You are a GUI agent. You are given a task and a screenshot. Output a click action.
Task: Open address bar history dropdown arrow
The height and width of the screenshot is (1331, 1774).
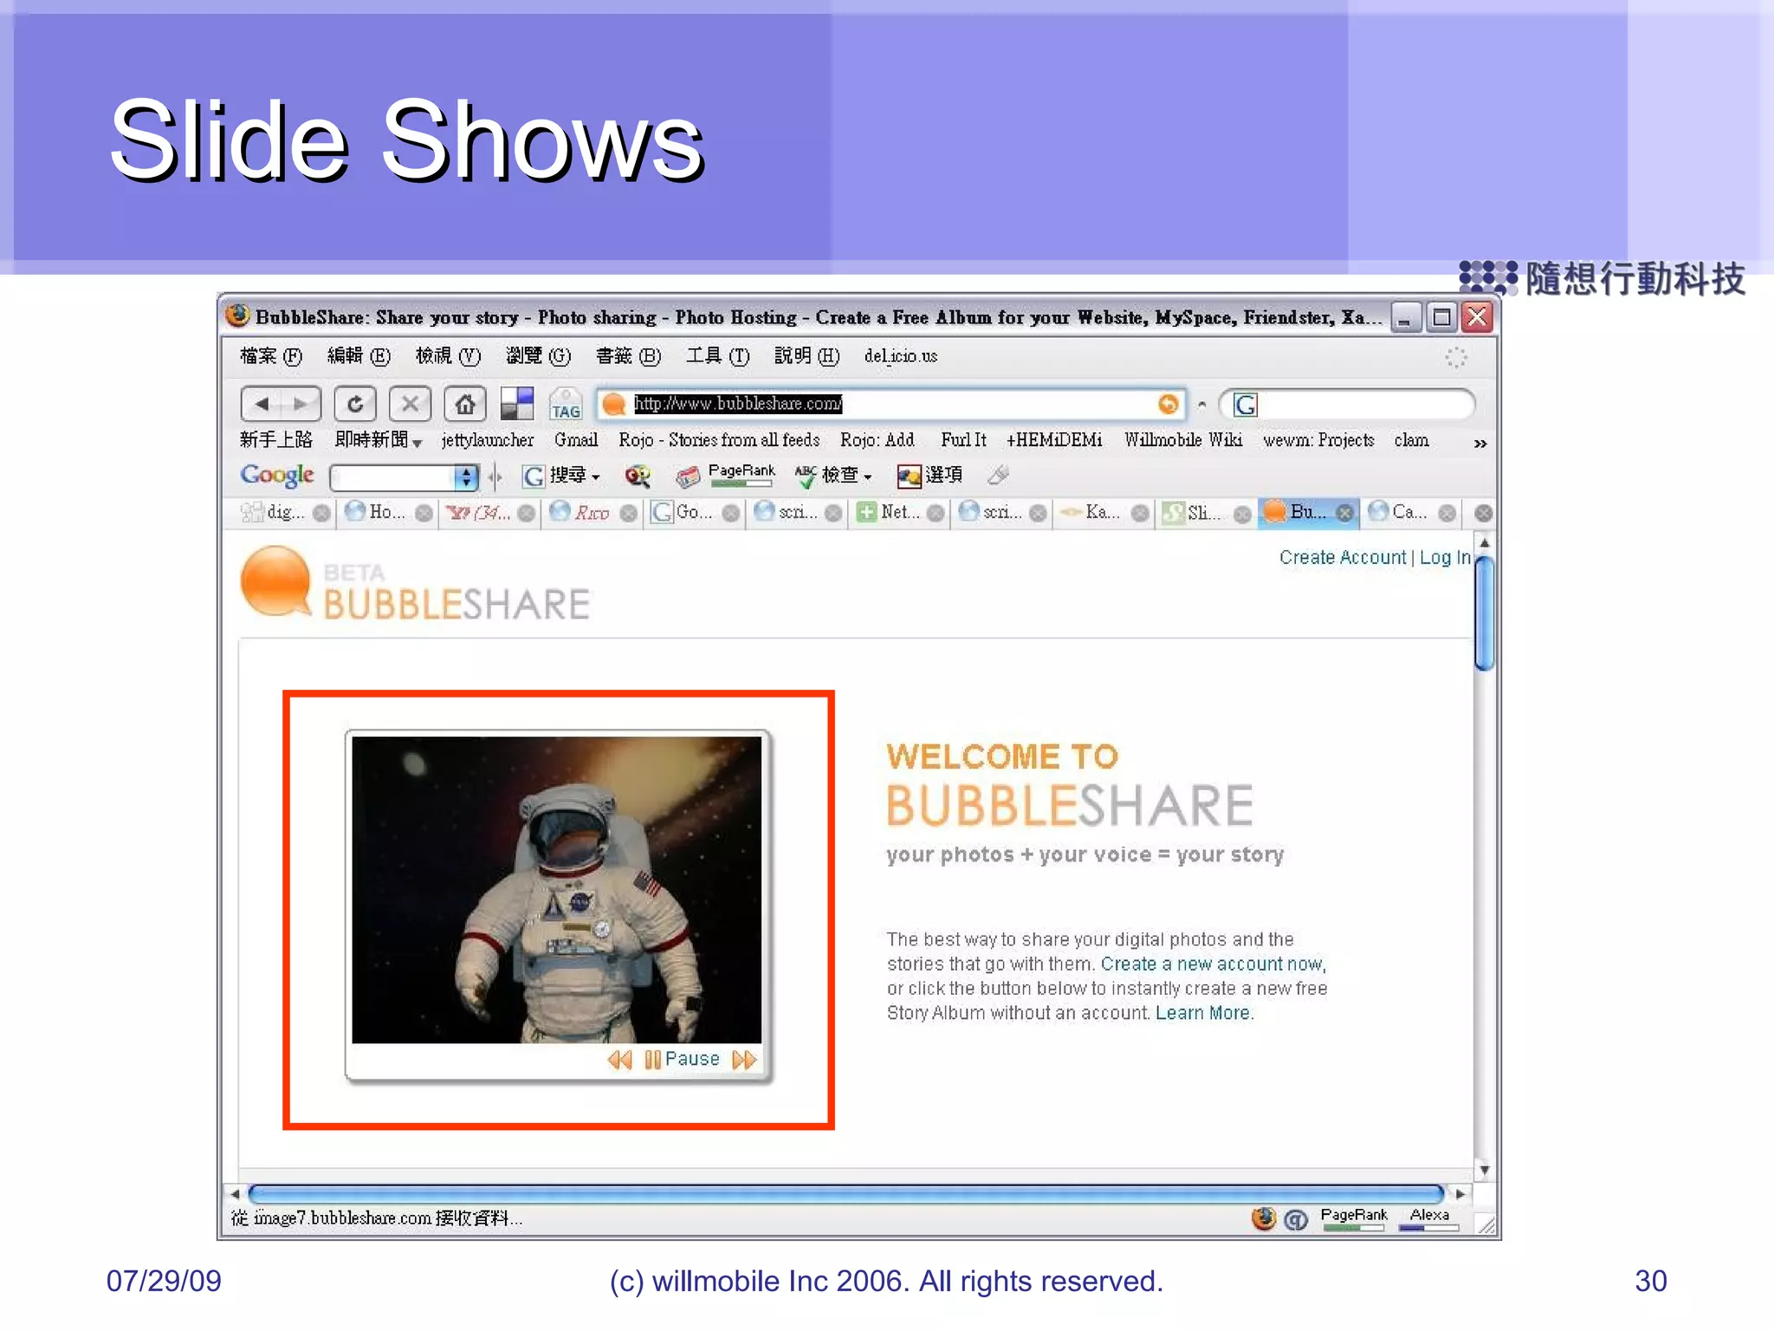click(1201, 405)
